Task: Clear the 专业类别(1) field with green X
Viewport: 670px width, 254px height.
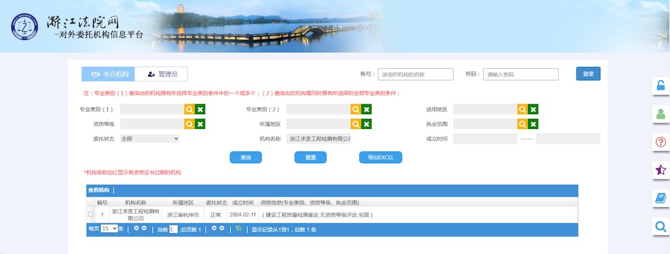Action: (x=200, y=110)
